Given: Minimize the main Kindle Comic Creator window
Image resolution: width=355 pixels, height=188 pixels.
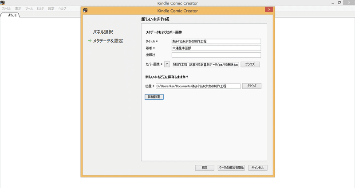Looking at the screenshot, I should tap(332, 3).
